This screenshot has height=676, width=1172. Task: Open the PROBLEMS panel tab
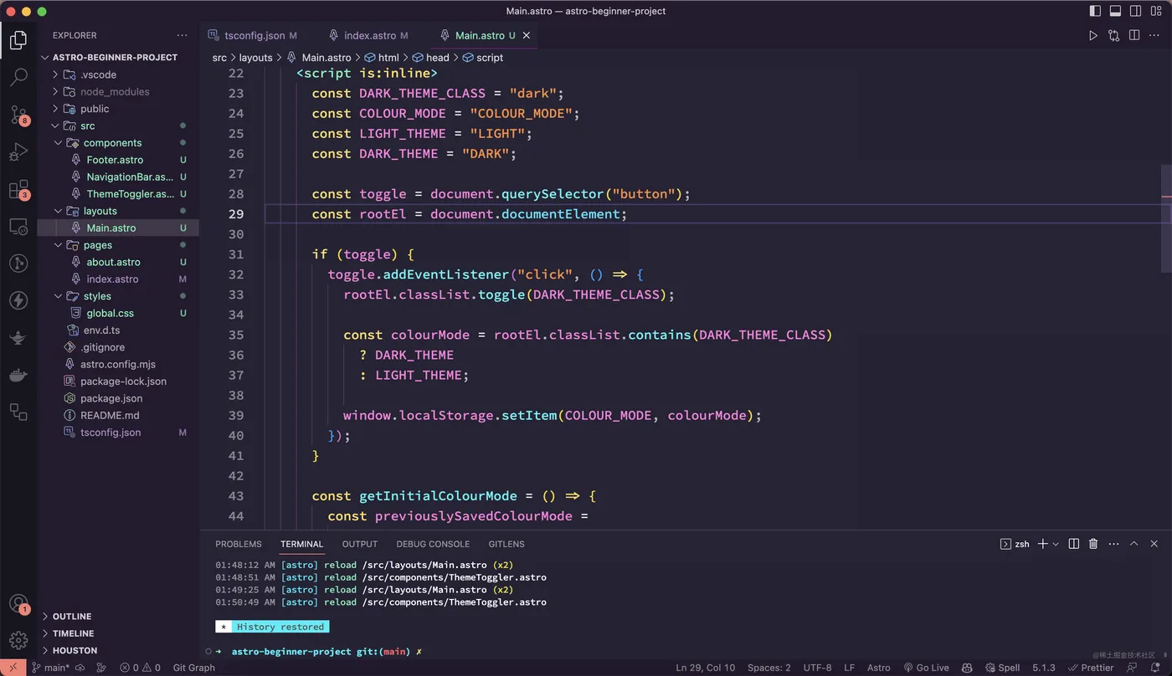click(x=239, y=544)
